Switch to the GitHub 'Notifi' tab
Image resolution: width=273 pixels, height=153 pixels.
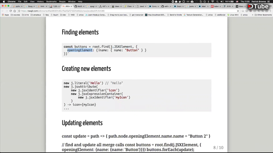click(79, 6)
